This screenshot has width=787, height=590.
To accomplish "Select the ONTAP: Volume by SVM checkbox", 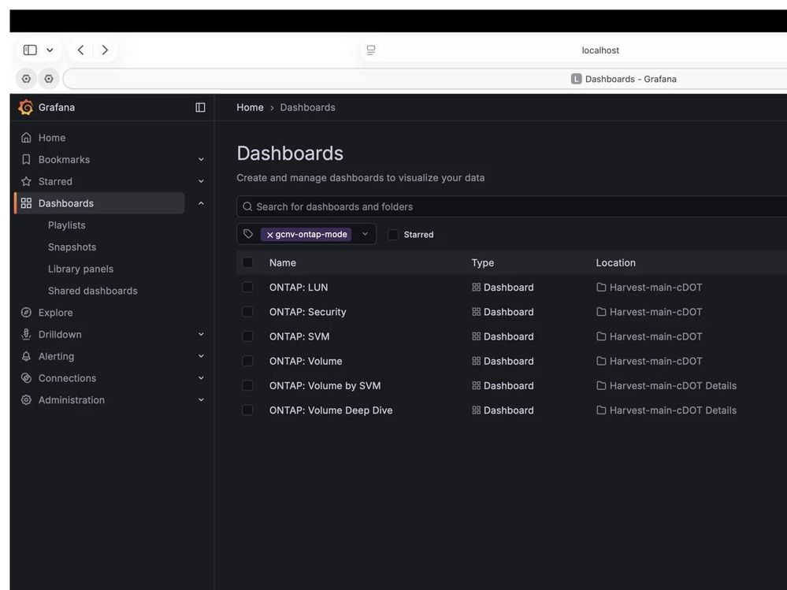I will tap(247, 385).
